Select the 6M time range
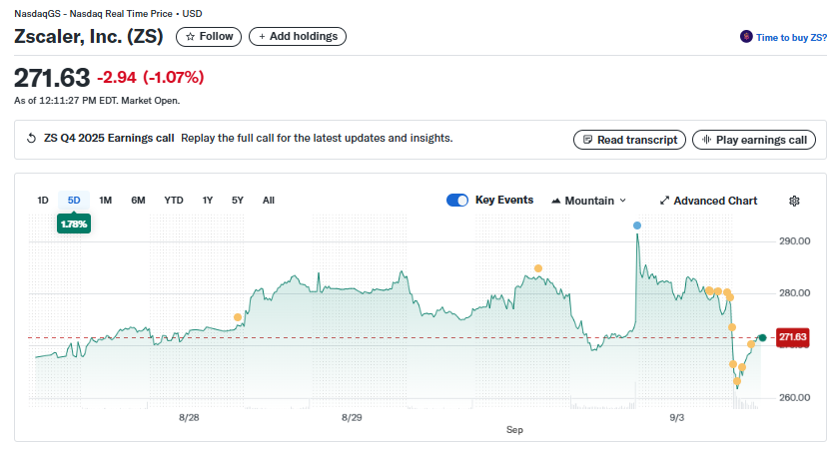The height and width of the screenshot is (451, 833). 138,200
